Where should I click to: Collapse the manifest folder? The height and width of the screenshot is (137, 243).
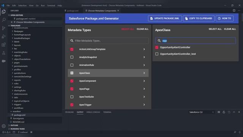[x=17, y=112]
